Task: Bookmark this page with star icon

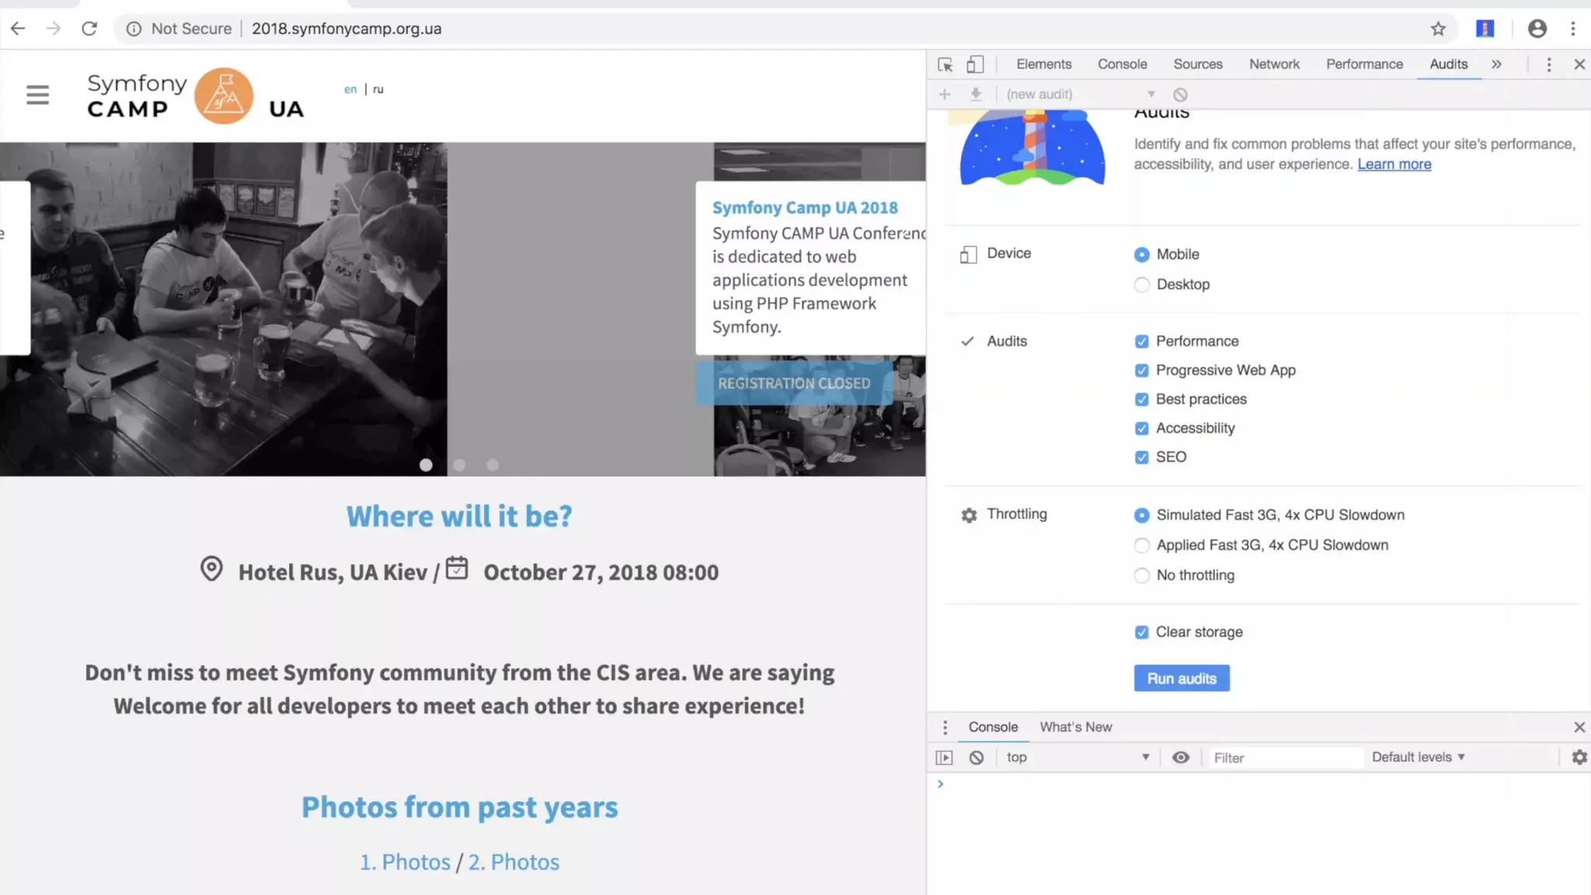Action: (x=1438, y=29)
